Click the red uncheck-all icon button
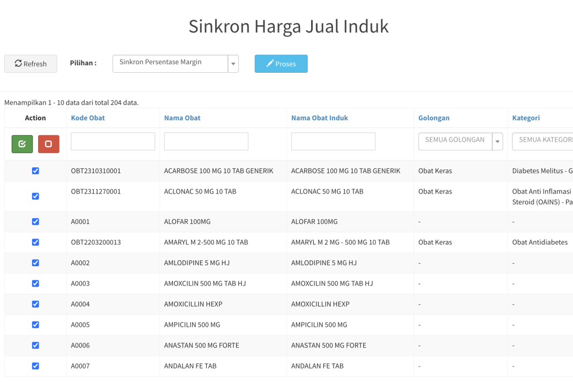The height and width of the screenshot is (385, 573). (x=49, y=144)
